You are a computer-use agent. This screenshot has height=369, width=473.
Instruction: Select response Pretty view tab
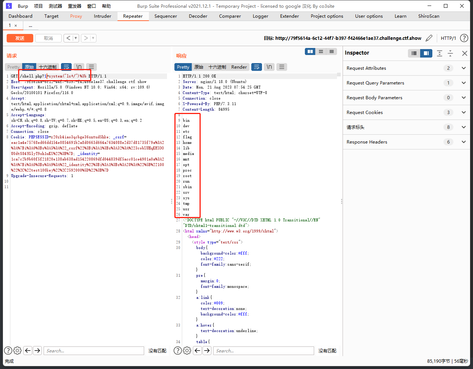(x=183, y=67)
